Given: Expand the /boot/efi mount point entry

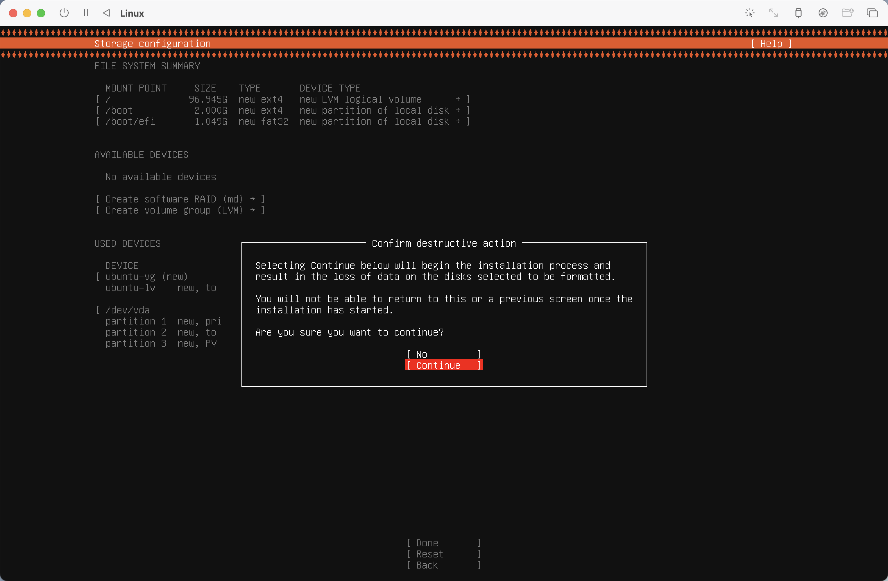Looking at the screenshot, I should point(282,122).
